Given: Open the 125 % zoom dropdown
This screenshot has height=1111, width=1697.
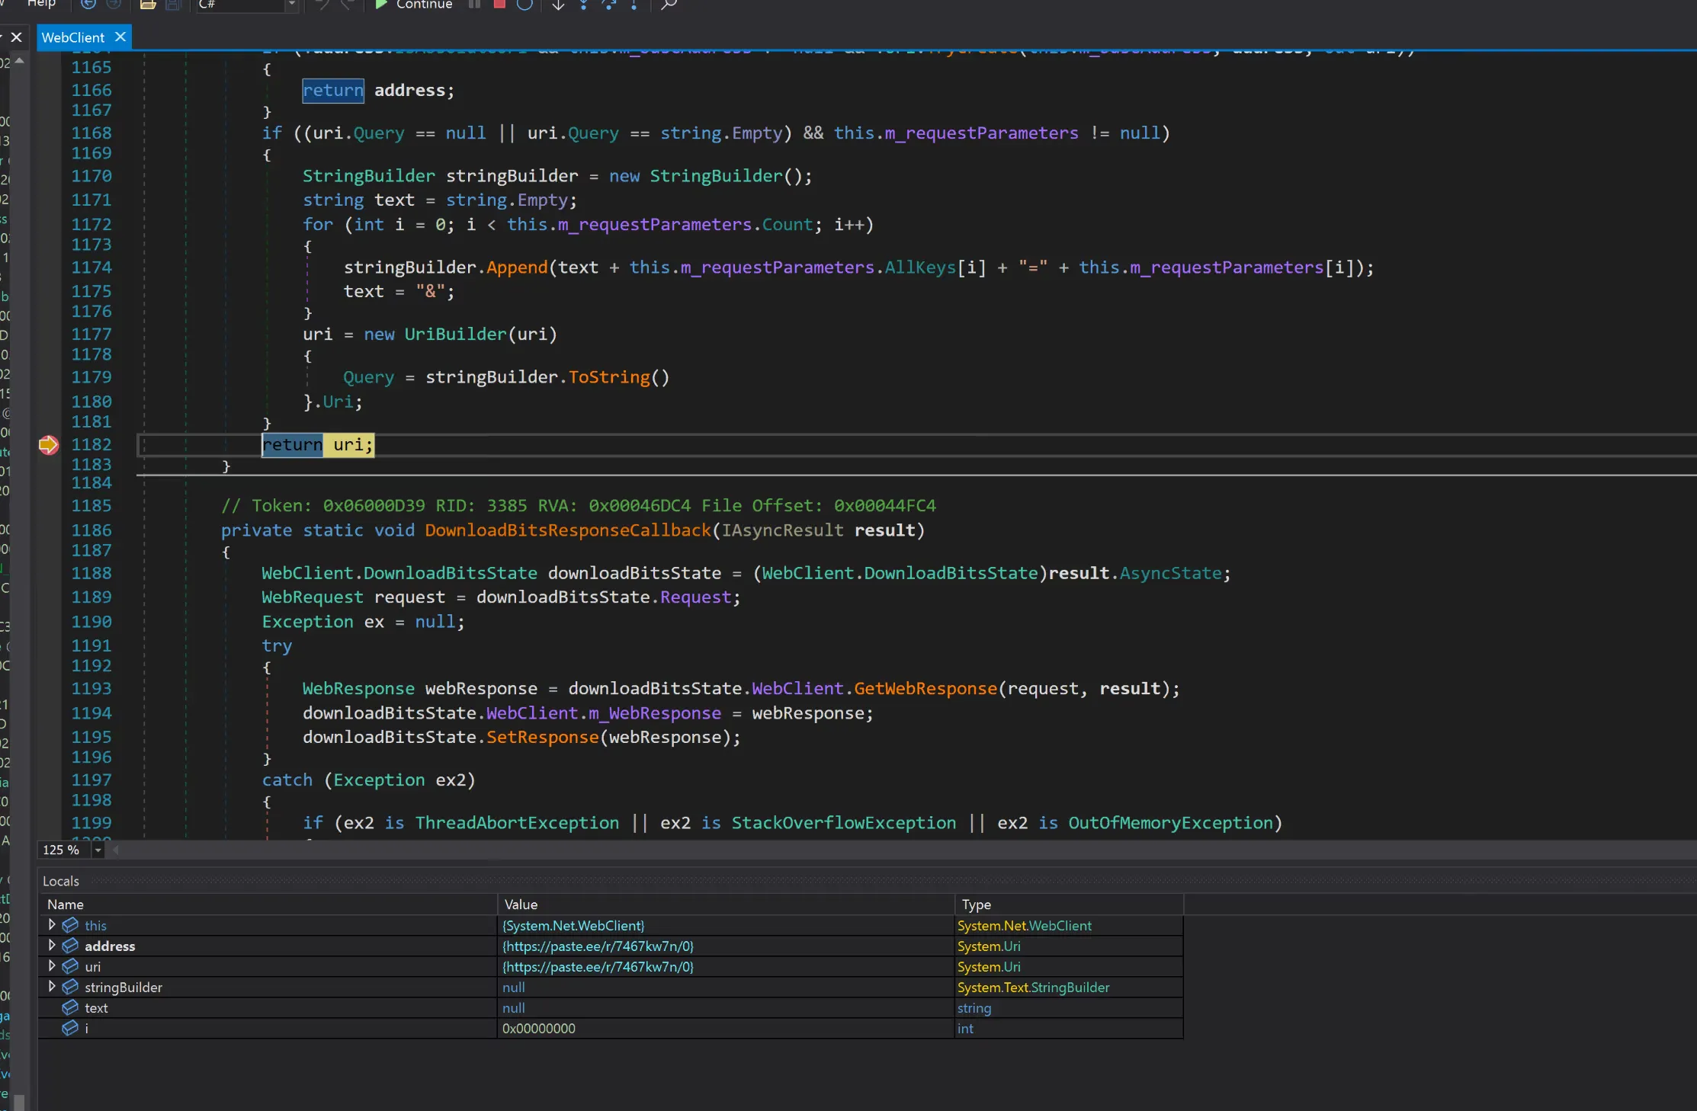Looking at the screenshot, I should pos(98,850).
